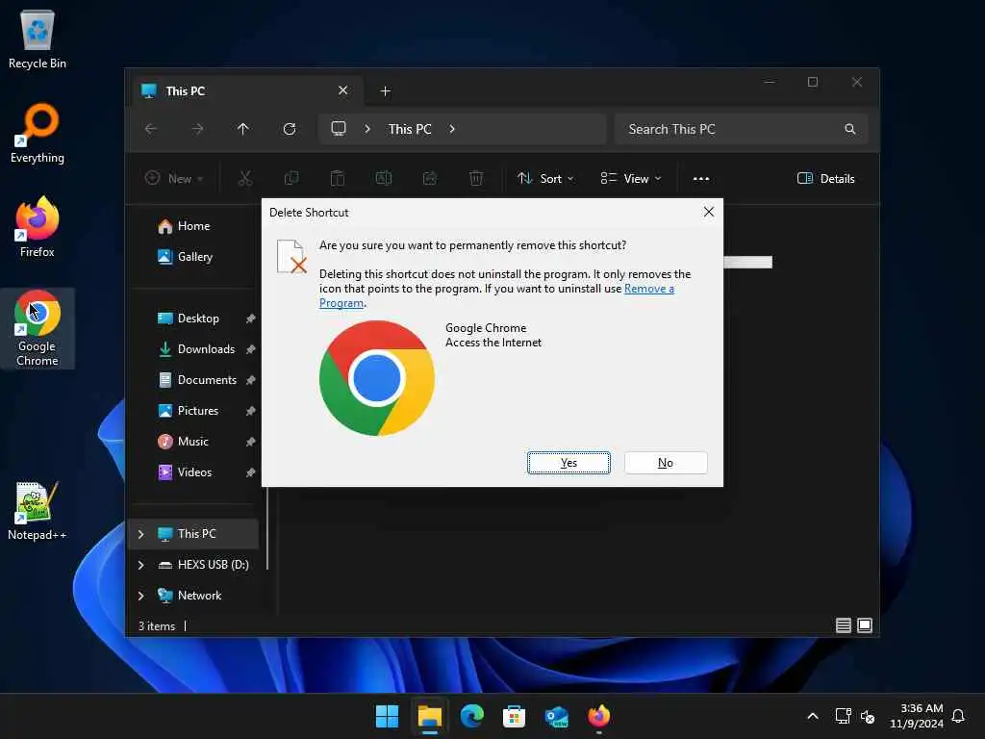Click the monitor icon in address bar
The height and width of the screenshot is (739, 985).
point(339,129)
